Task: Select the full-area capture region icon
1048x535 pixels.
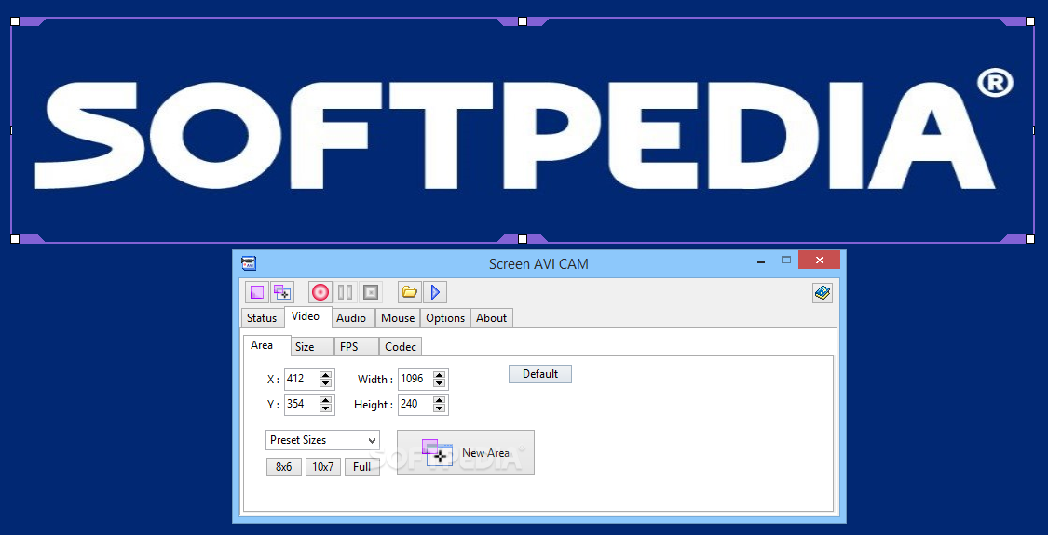Action: (257, 292)
